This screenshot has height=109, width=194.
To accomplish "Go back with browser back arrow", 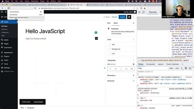I will [2, 8].
